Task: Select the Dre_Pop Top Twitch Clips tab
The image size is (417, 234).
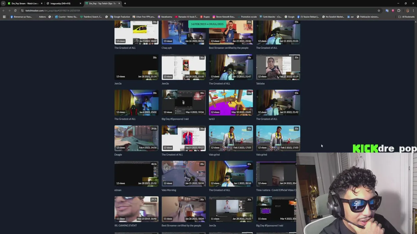Action: click(x=102, y=3)
